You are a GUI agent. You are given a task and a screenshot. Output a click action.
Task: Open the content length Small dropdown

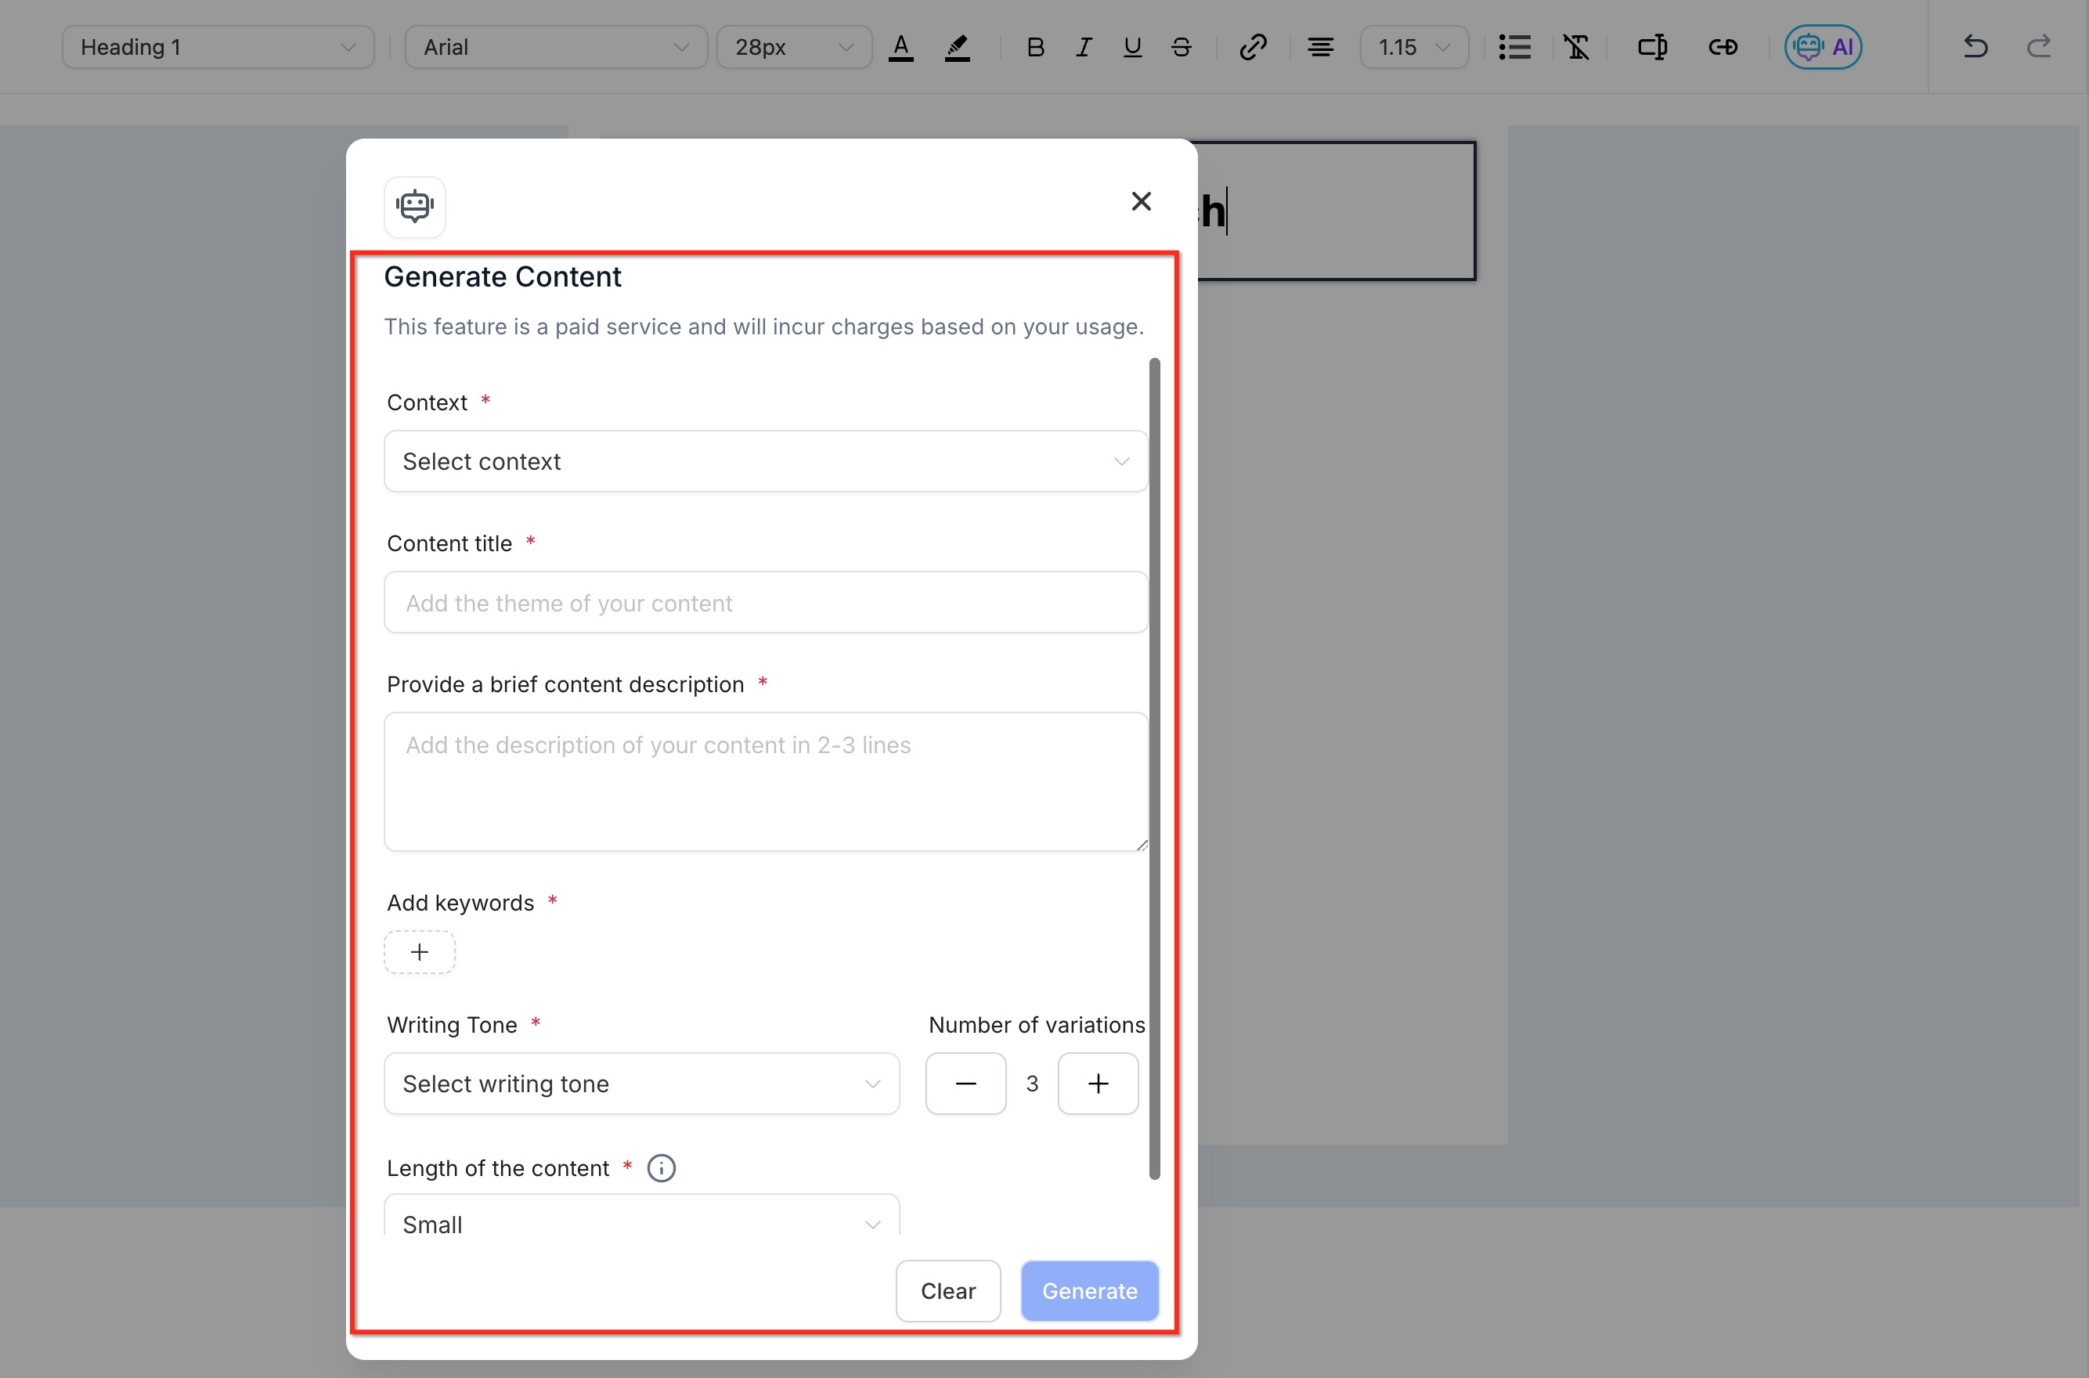tap(641, 1221)
